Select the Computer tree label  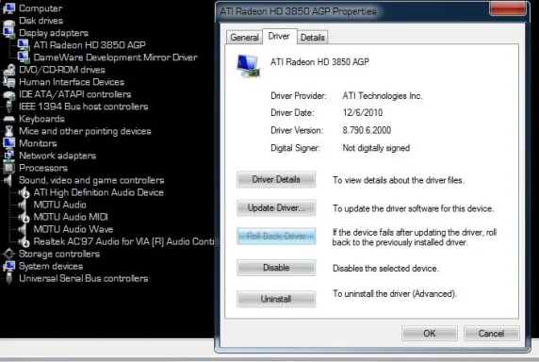point(41,8)
